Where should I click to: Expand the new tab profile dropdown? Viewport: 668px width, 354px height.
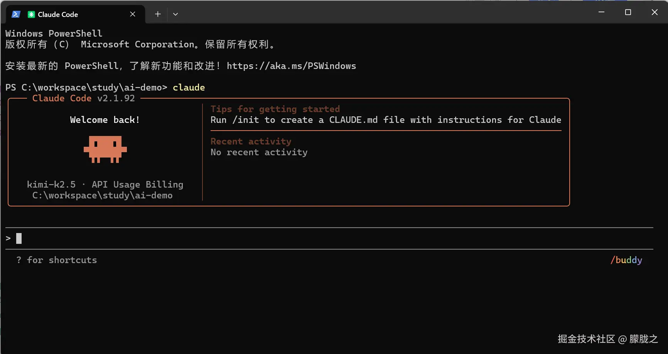pyautogui.click(x=175, y=14)
